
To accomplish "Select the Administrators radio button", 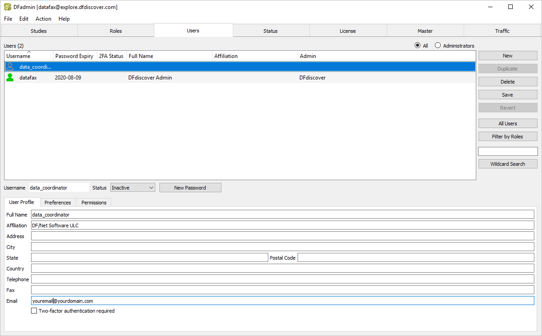I will coord(438,46).
